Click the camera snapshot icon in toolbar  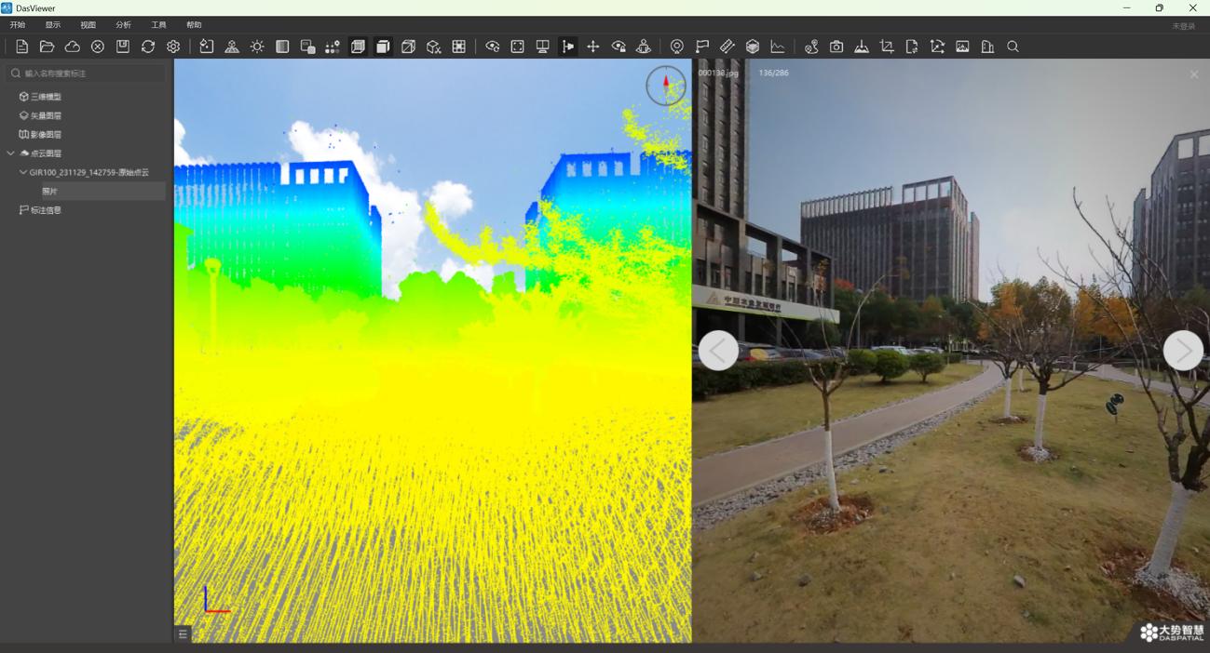click(836, 47)
